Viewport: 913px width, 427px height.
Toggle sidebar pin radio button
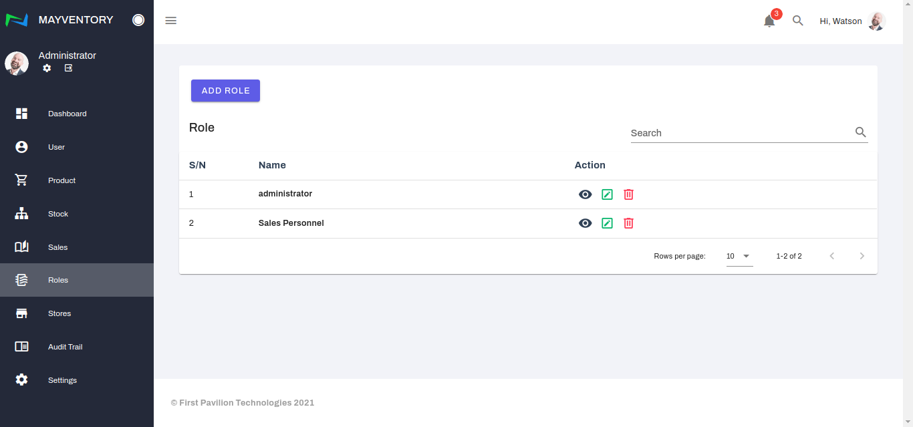click(138, 20)
